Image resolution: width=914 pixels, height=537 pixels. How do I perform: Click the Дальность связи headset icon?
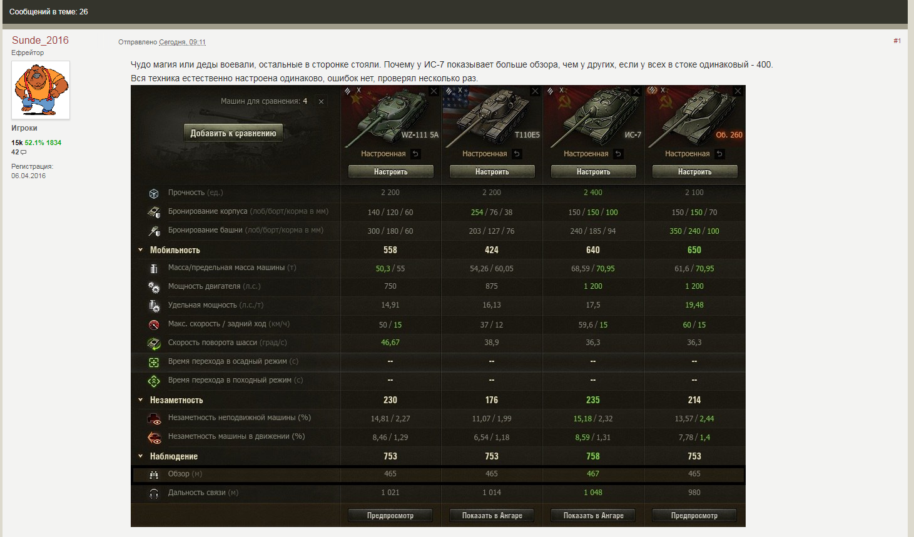154,493
